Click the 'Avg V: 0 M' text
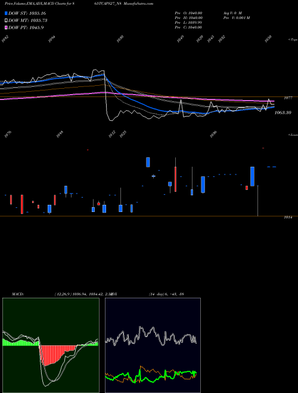This screenshot has width=298, height=393. click(232, 13)
